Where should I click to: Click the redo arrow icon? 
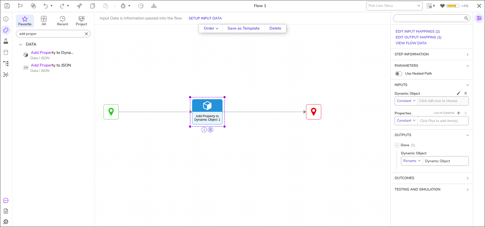tap(62, 6)
